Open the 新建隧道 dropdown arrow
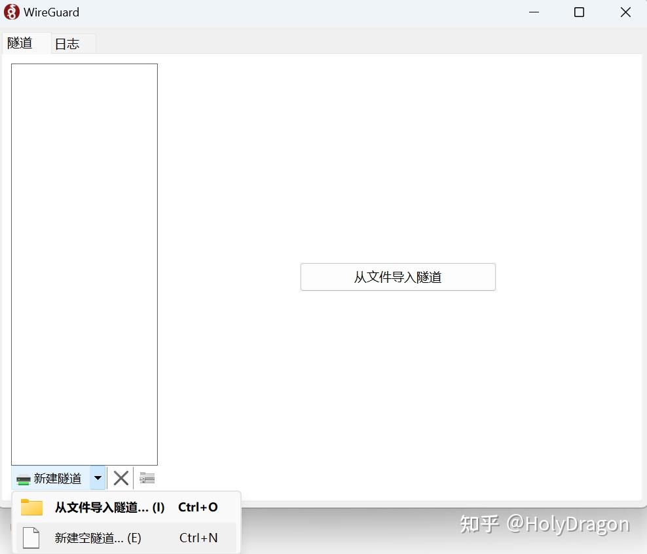 point(97,478)
